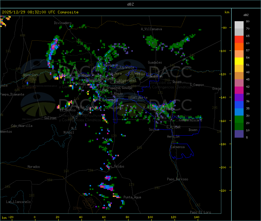Pick the 57 dBZ orange legend swatch

(239, 47)
